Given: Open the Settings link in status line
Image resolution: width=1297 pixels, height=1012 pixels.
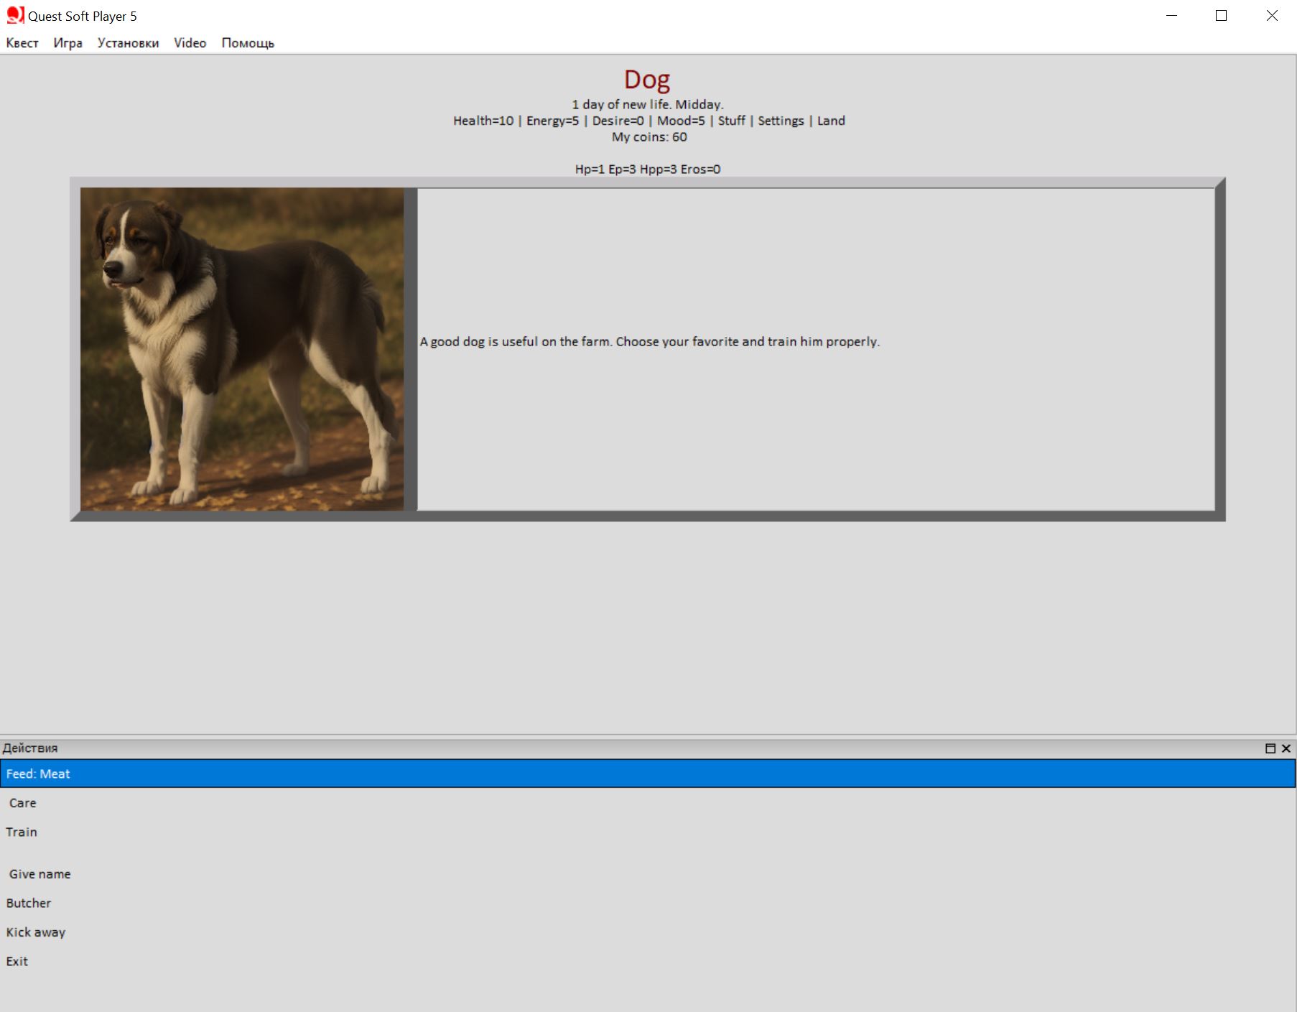Looking at the screenshot, I should [x=781, y=121].
